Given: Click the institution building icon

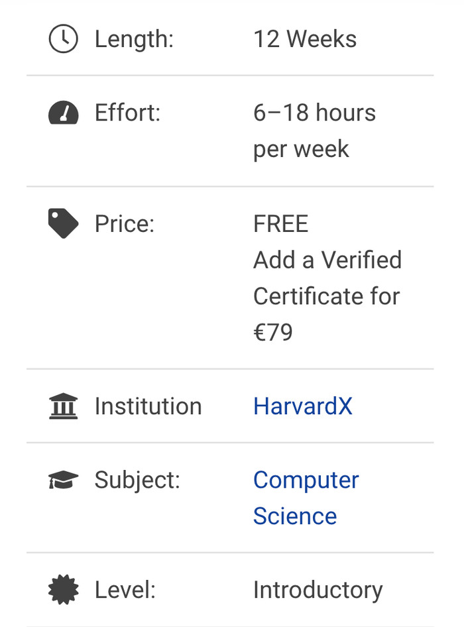Looking at the screenshot, I should [64, 406].
